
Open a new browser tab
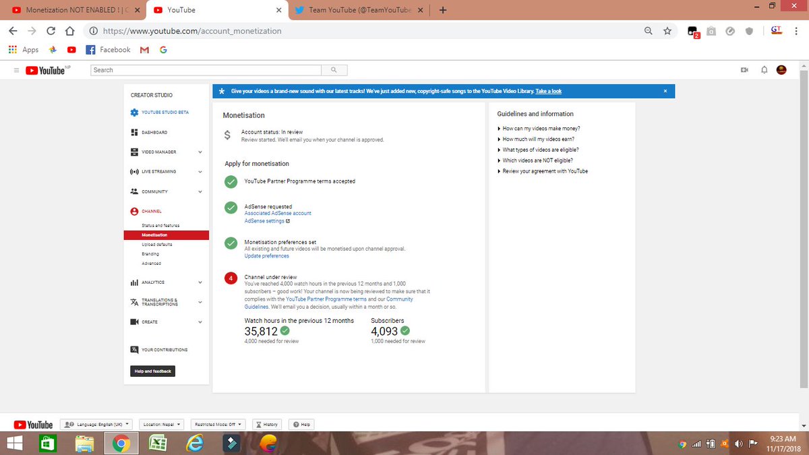[x=443, y=10]
